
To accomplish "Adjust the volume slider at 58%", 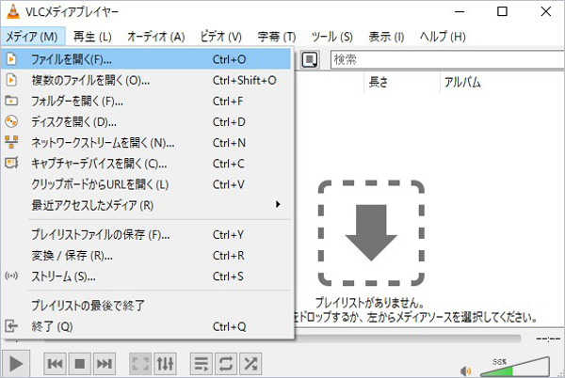I will 515,367.
